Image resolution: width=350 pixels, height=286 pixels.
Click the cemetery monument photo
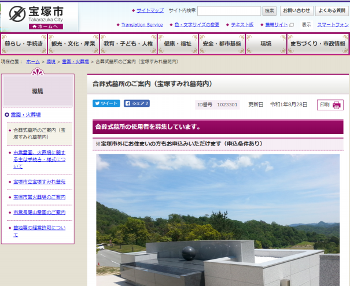point(218,220)
